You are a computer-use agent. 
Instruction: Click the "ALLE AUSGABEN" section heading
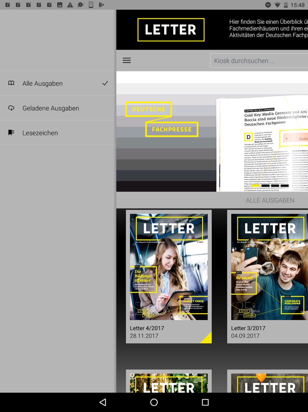(270, 200)
